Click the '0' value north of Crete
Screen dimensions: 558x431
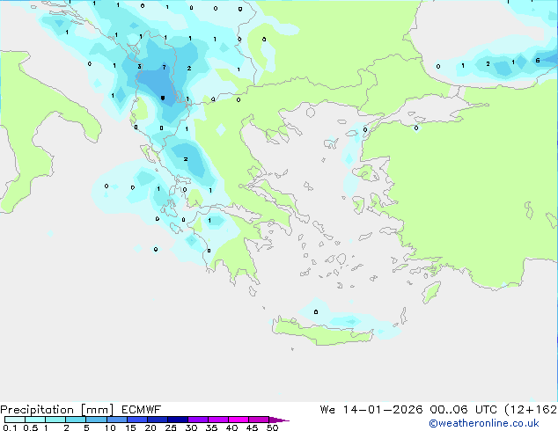click(316, 312)
